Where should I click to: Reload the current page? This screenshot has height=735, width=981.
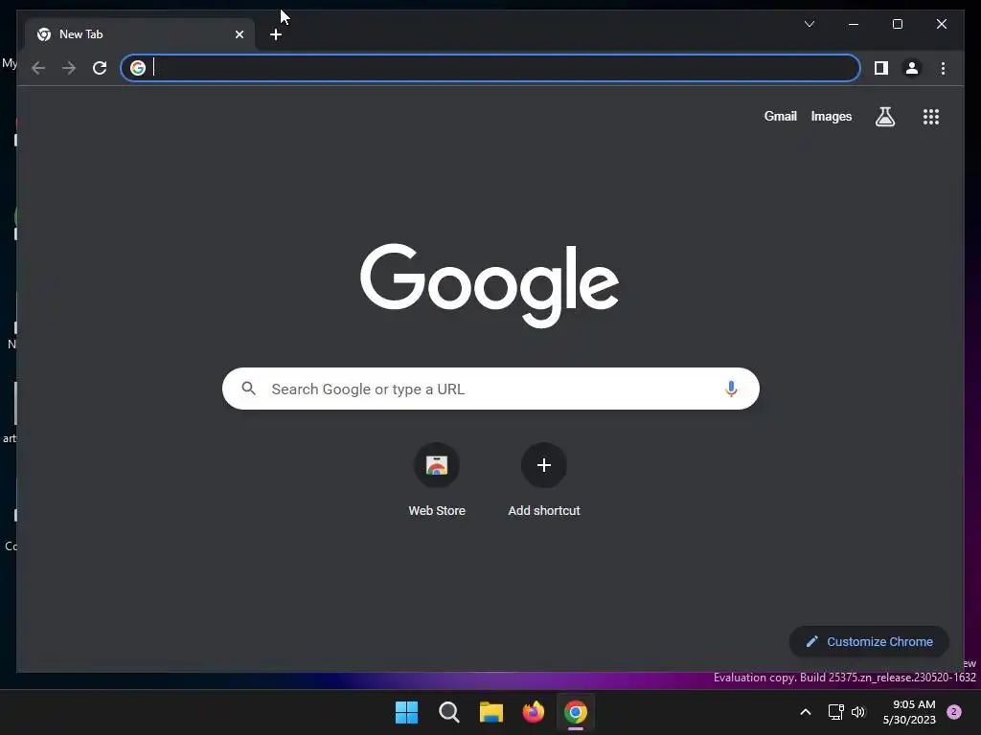(x=100, y=68)
